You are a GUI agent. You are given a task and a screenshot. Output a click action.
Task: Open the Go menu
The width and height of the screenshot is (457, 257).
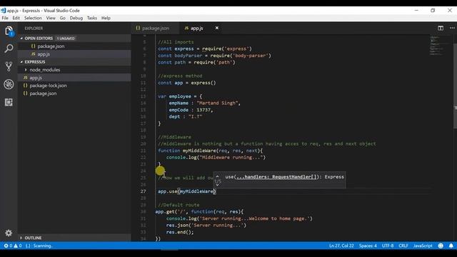pos(63,18)
